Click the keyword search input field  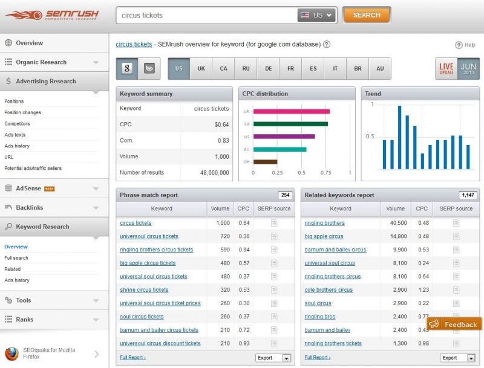(x=206, y=15)
